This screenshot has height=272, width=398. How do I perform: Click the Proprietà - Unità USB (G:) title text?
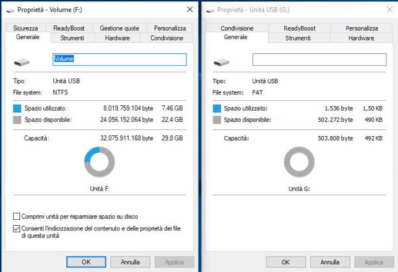[254, 10]
